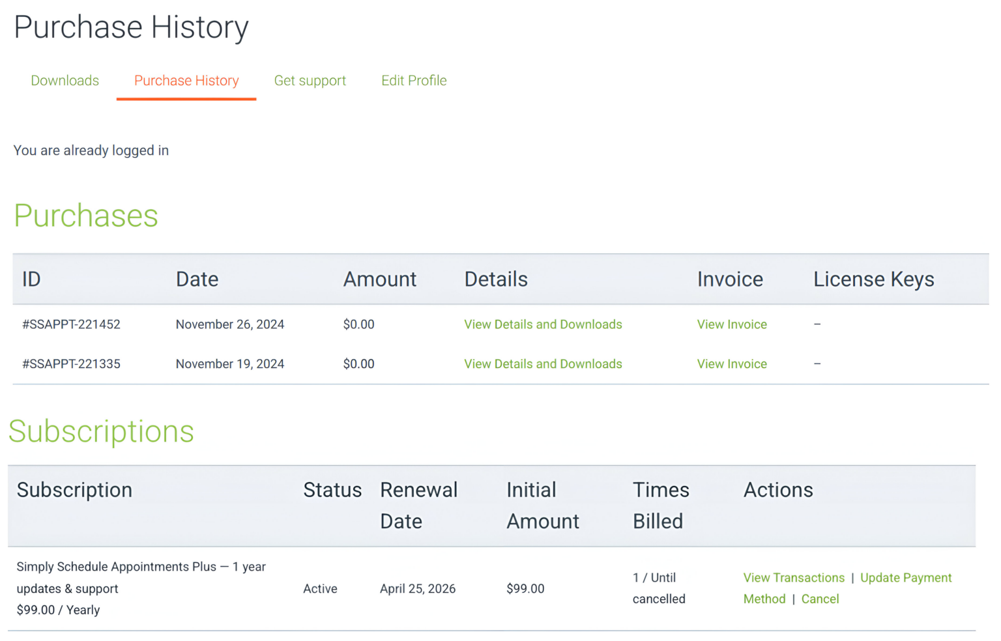Viewport: 1001px width, 641px height.
Task: Select order ID SSAPPT-221335
Action: click(x=72, y=363)
